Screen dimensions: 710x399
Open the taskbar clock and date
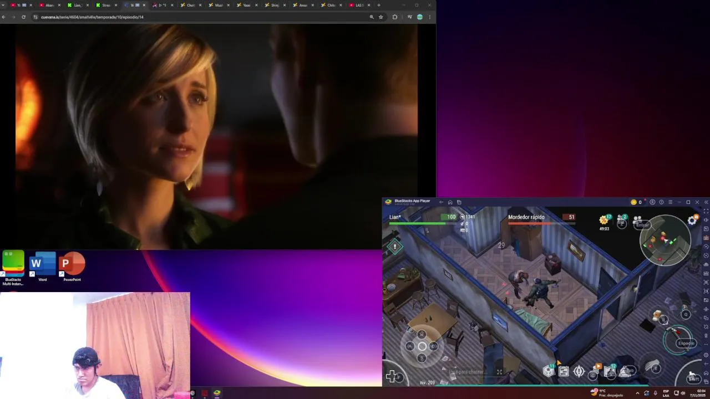click(x=698, y=393)
